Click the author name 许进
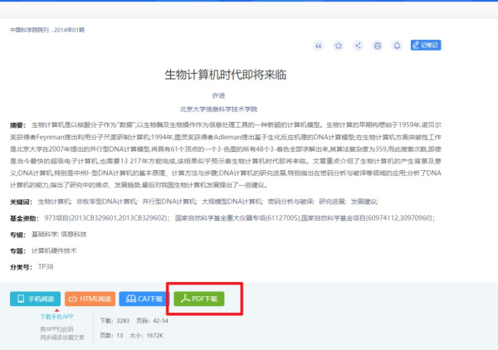Viewport: 498px width, 350px height. pyautogui.click(x=220, y=96)
